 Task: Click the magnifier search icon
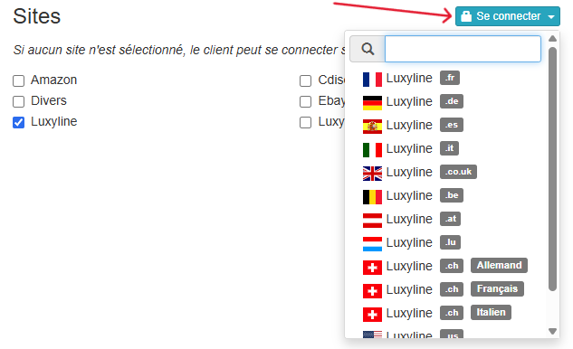pos(368,49)
